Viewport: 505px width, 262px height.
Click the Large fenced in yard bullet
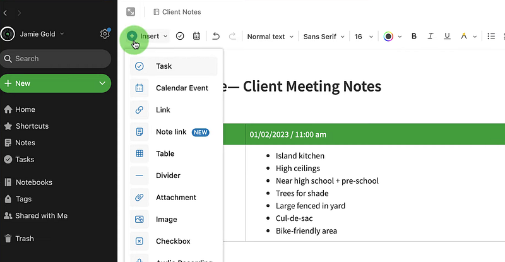coord(311,206)
